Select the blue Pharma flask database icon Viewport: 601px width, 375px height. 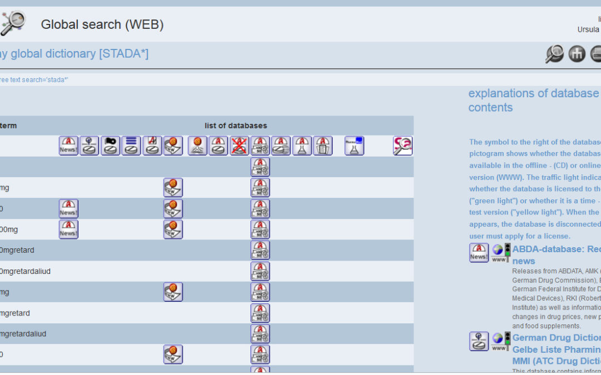(354, 146)
